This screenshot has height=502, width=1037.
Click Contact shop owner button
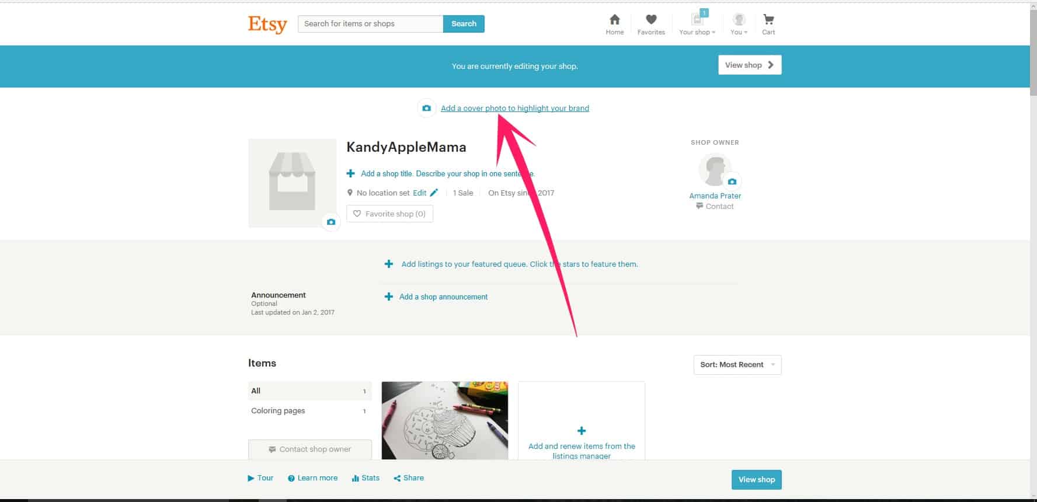[309, 449]
